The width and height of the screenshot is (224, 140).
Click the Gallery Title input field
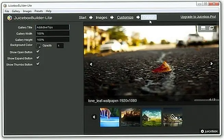coord(52,27)
